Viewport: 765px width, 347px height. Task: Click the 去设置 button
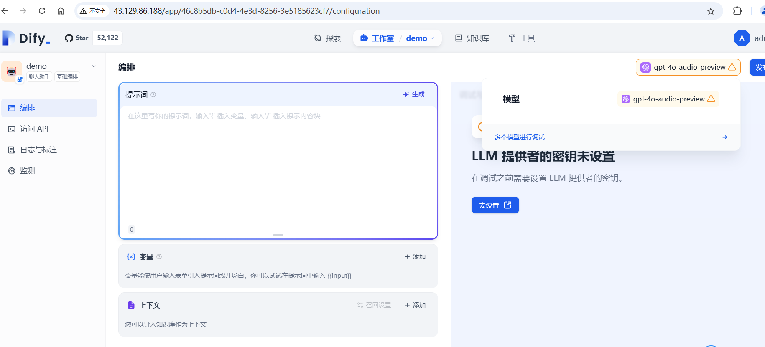tap(495, 205)
